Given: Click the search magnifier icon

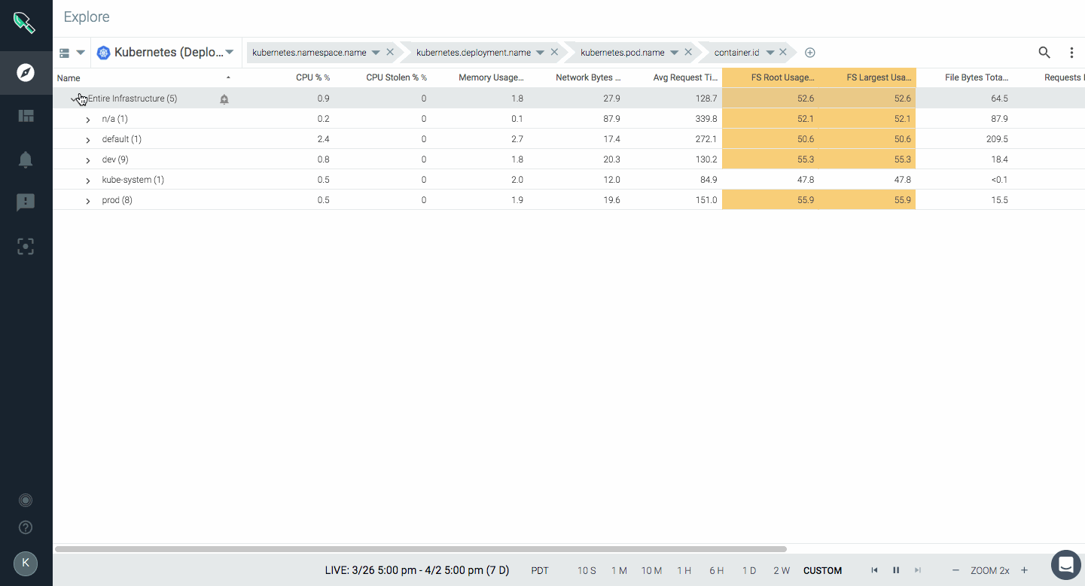Looking at the screenshot, I should pos(1044,53).
